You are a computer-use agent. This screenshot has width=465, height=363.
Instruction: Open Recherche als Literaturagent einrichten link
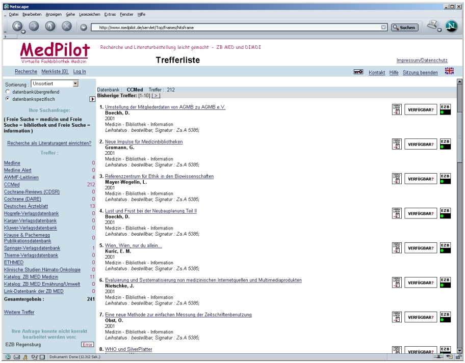click(x=49, y=143)
